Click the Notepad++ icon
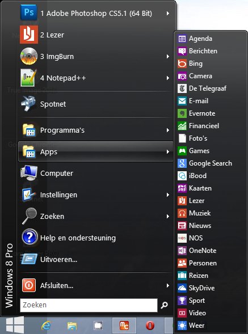The width and height of the screenshot is (248, 334). point(29,78)
